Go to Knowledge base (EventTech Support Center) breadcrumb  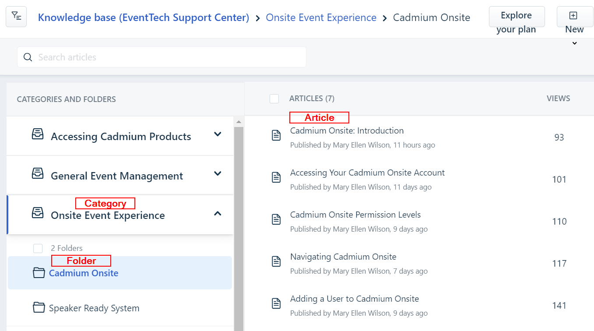[x=144, y=18]
